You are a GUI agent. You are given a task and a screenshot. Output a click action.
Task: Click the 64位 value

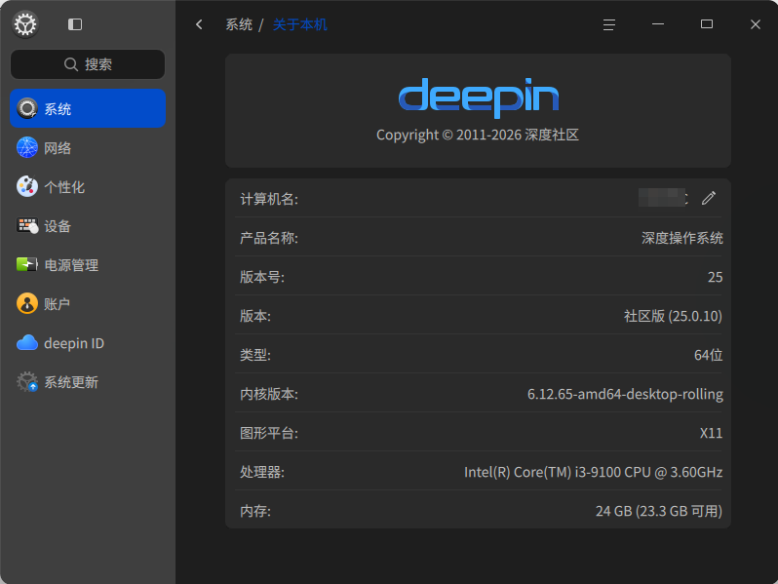708,355
